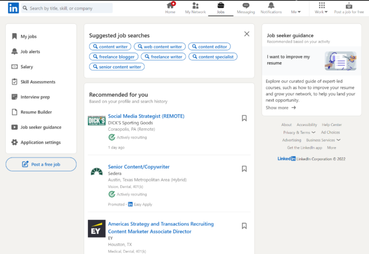Open My Network icon

click(x=196, y=5)
